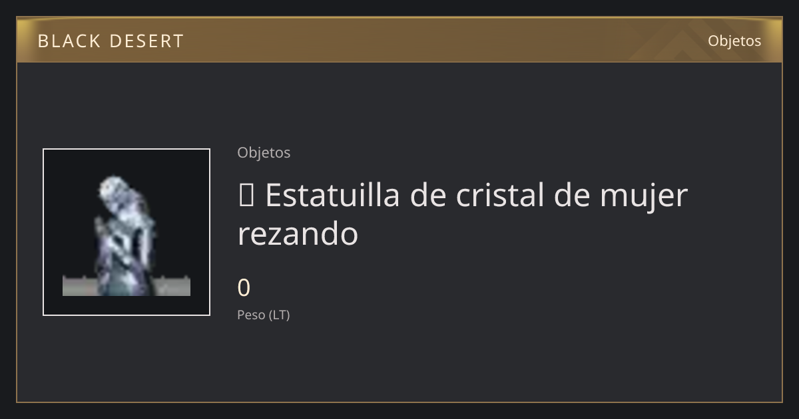The image size is (799, 419).
Task: Select the praying woman statuette thumbnail
Action: click(x=127, y=232)
